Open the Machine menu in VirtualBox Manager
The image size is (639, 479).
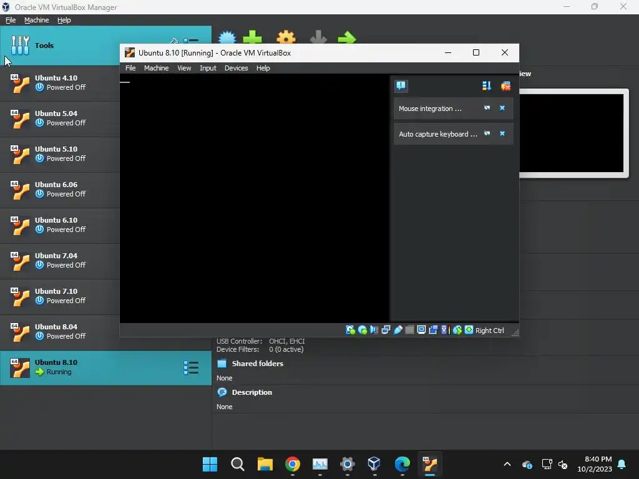pos(36,20)
